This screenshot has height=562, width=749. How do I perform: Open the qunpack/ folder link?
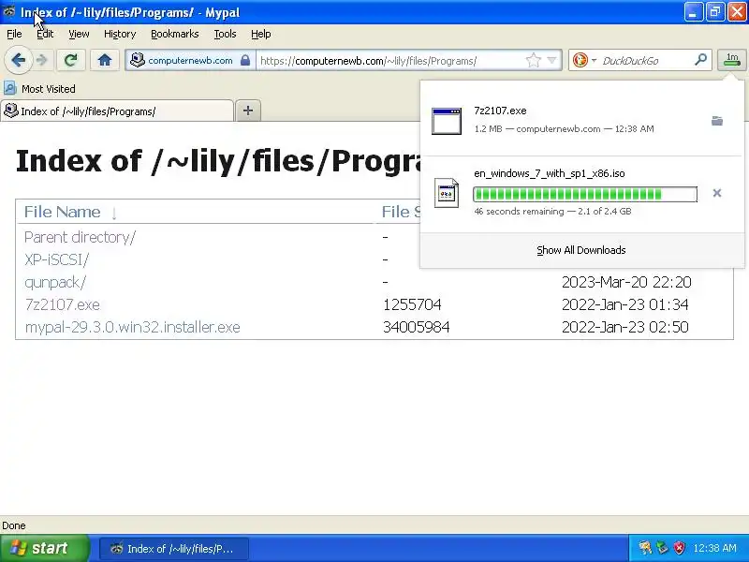pos(55,282)
